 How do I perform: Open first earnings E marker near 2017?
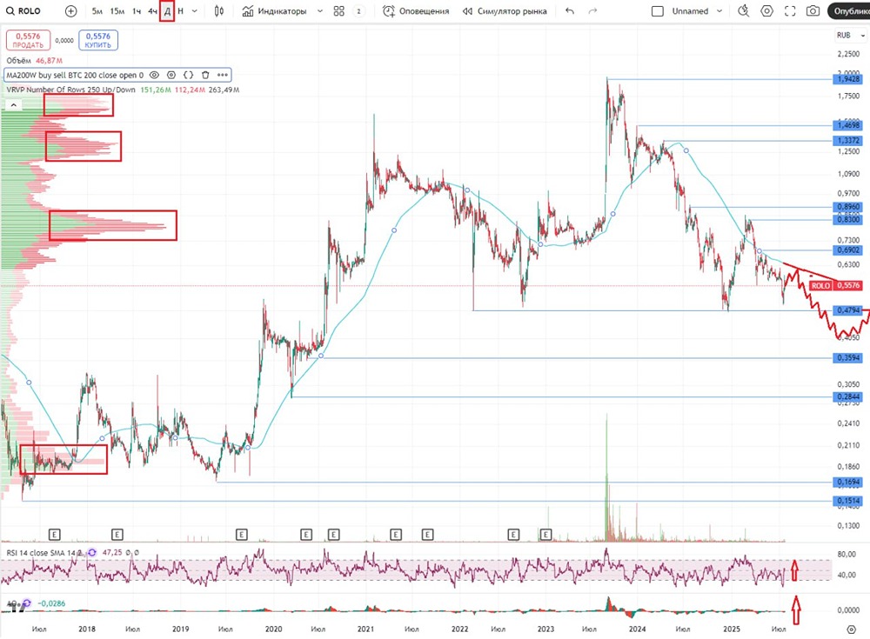click(54, 535)
